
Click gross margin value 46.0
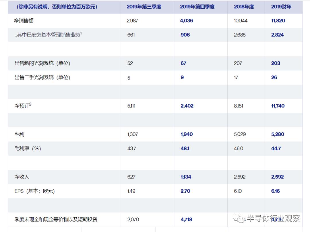pyautogui.click(x=239, y=148)
